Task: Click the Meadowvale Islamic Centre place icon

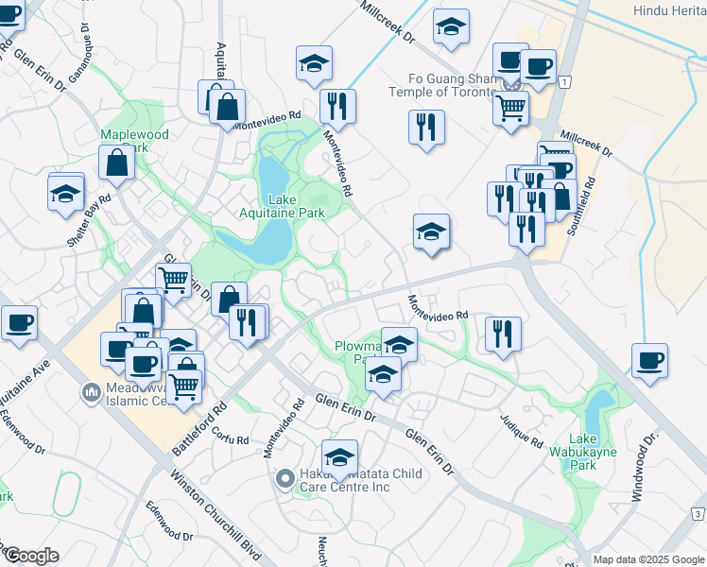Action: click(x=91, y=394)
